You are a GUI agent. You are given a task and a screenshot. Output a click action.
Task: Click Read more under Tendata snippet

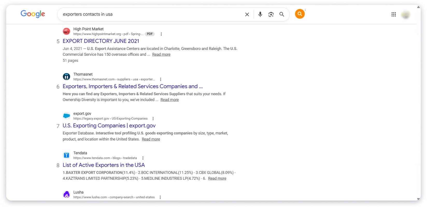217,179
